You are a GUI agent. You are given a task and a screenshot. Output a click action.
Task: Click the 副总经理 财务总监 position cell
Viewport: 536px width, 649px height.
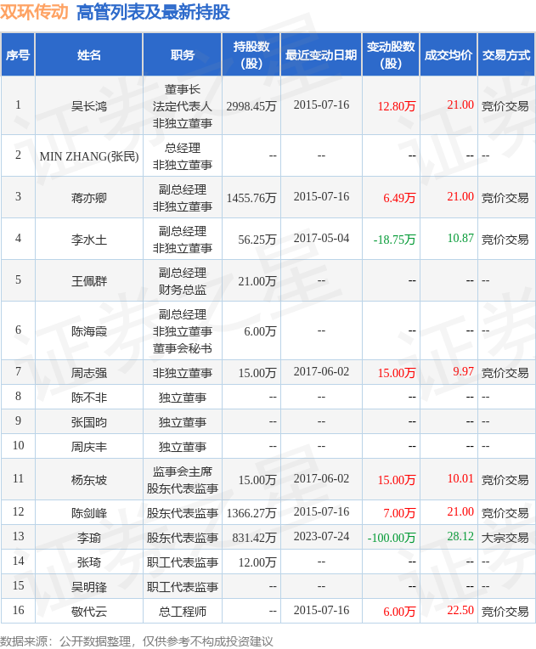[183, 281]
